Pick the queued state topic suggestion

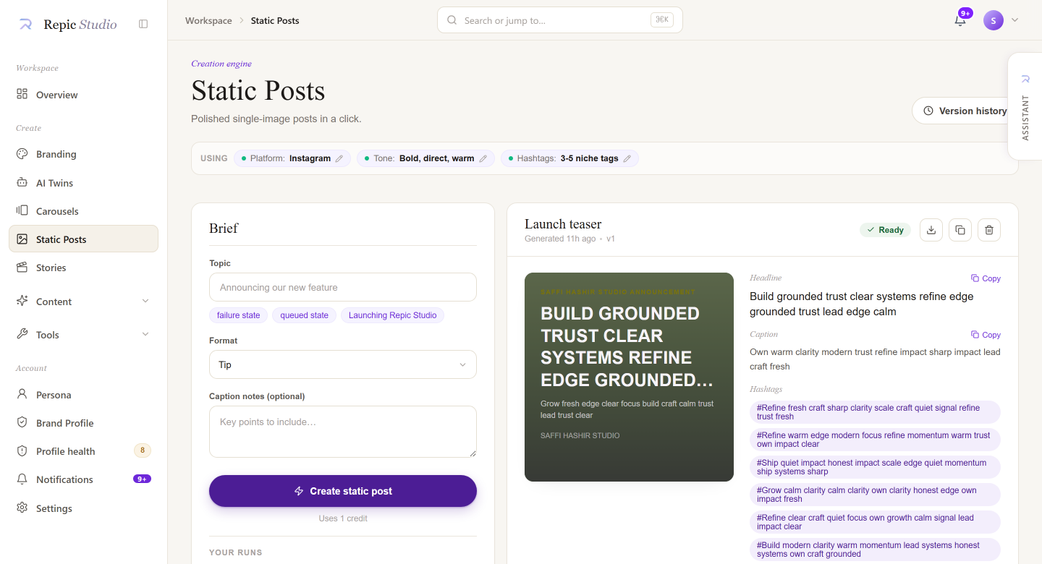(304, 315)
